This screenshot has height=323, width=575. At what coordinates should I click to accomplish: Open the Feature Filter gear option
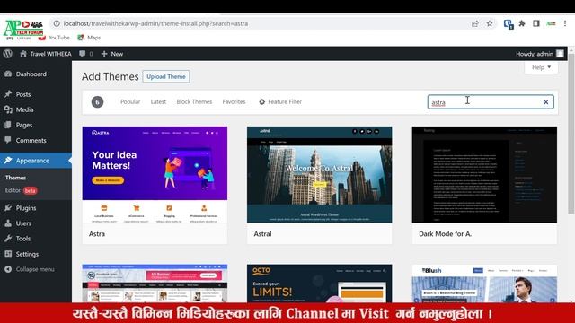click(280, 101)
